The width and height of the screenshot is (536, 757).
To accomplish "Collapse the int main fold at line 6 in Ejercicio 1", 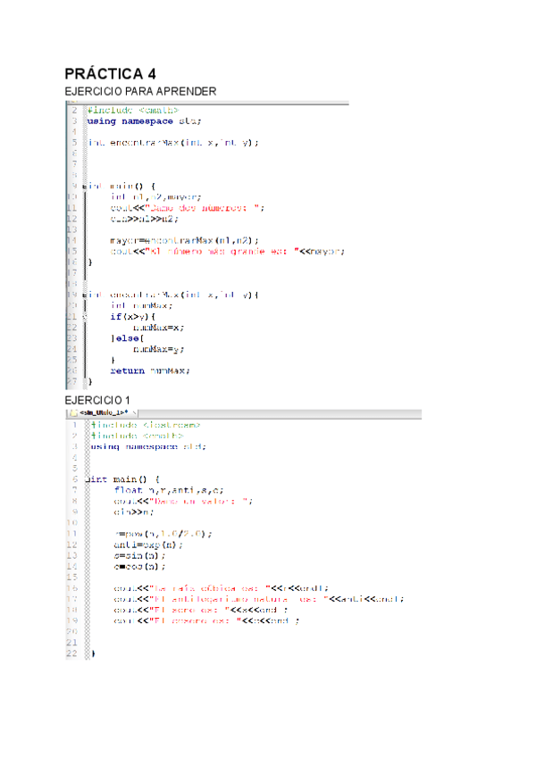I will (x=88, y=479).
